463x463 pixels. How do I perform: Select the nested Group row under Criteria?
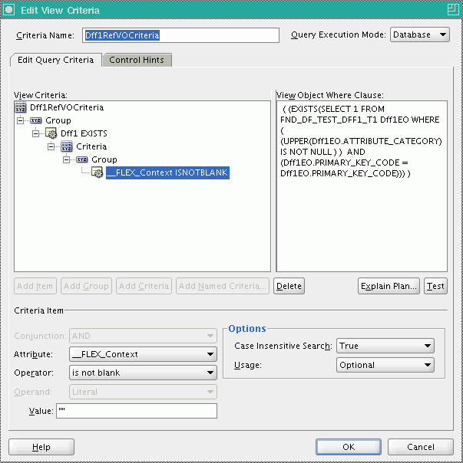point(104,159)
